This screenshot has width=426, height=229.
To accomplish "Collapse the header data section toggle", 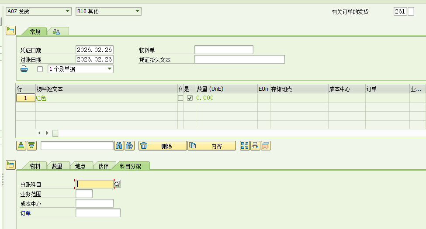I will click(10, 31).
